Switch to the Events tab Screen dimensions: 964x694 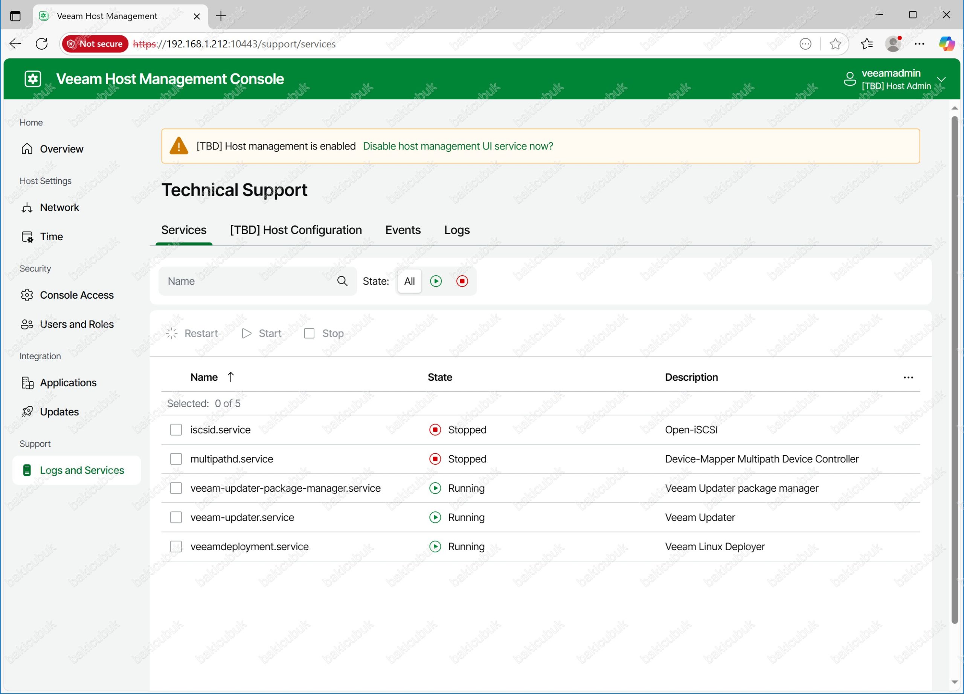(403, 230)
